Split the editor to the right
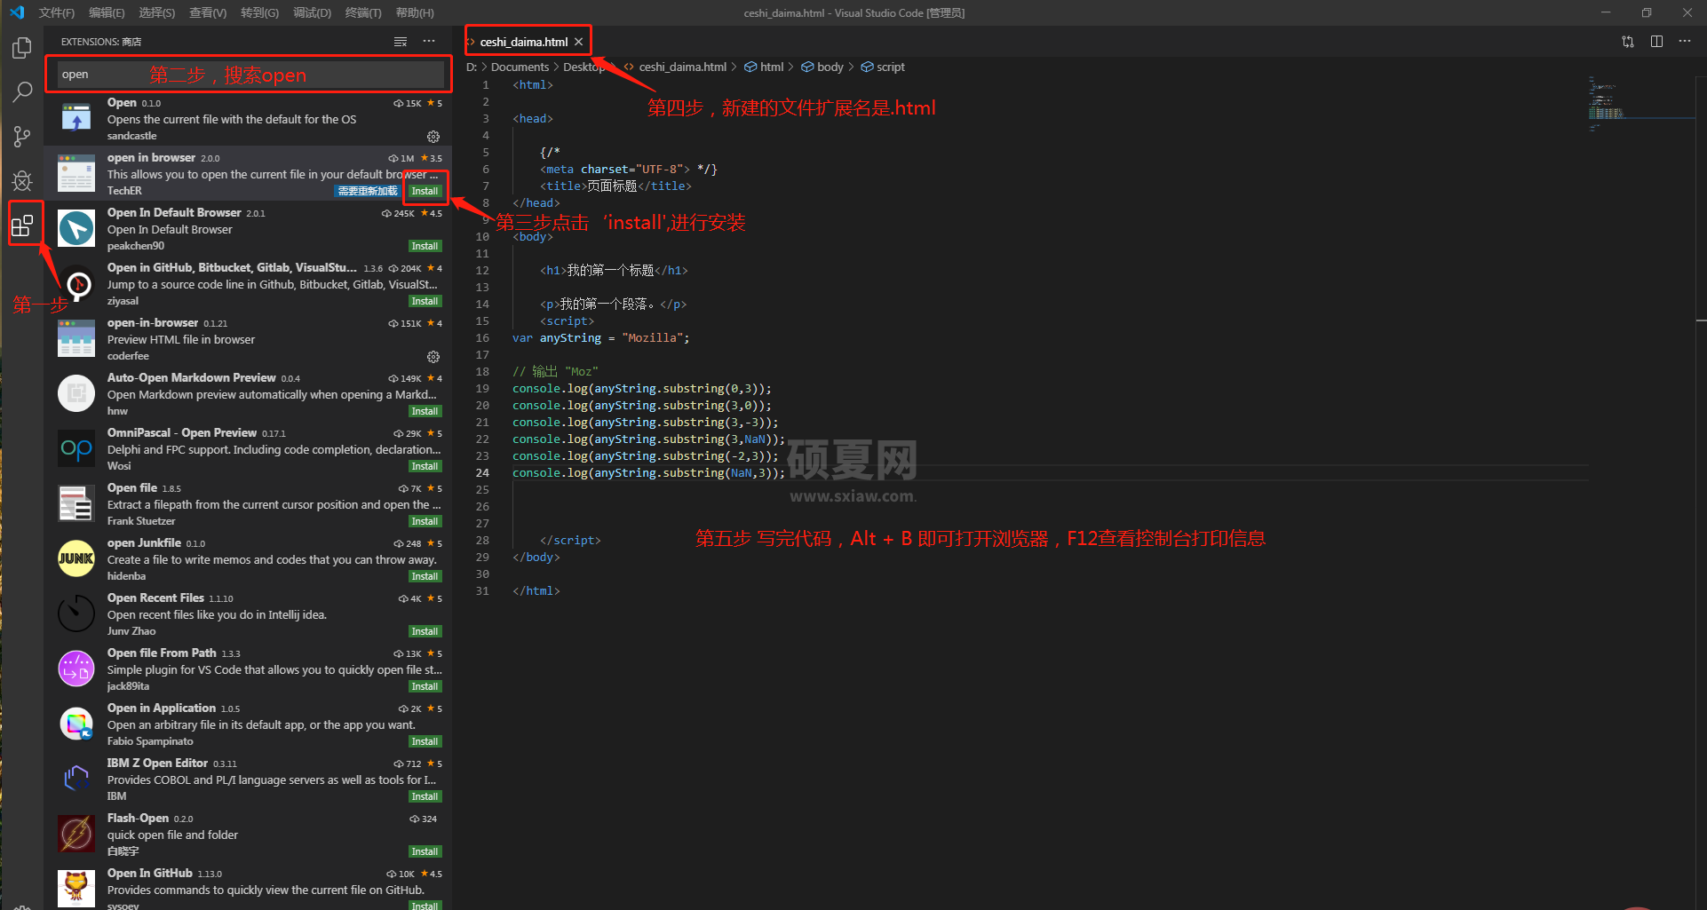Screen dimensions: 1707x910 (x=1656, y=42)
